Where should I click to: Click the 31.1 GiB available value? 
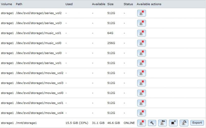coord(98,123)
